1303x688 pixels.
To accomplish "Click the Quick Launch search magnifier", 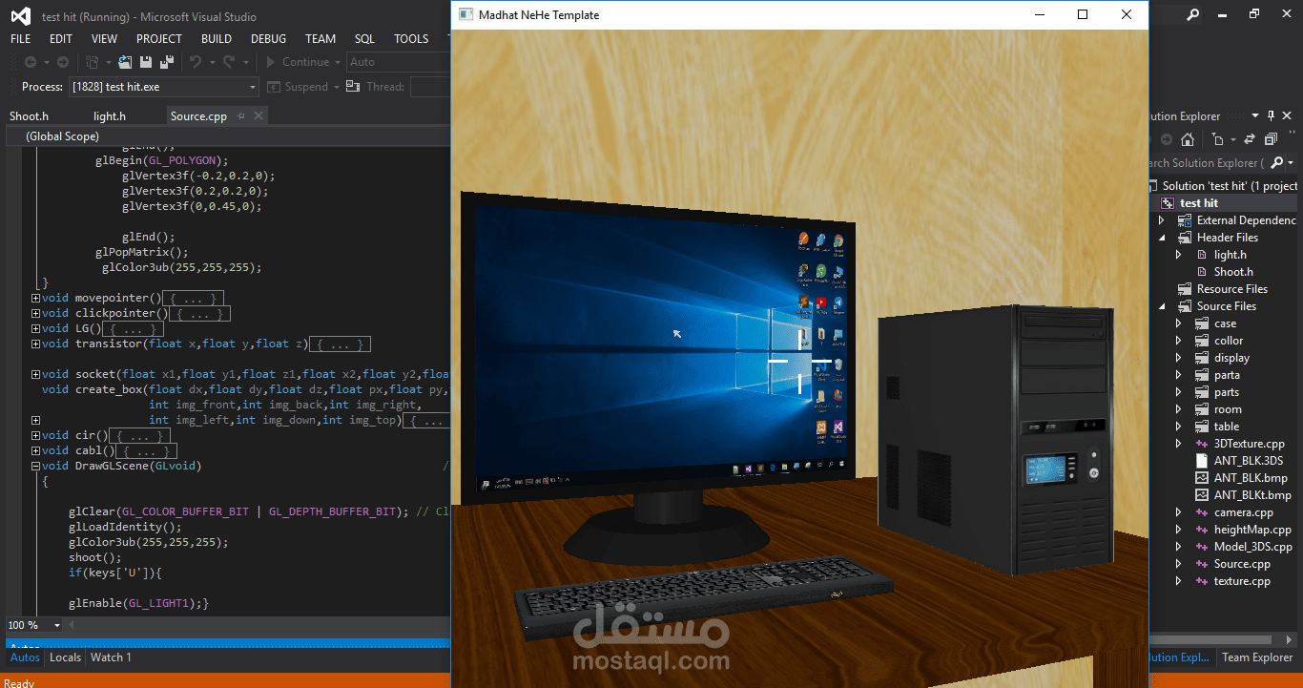I will click(1192, 15).
